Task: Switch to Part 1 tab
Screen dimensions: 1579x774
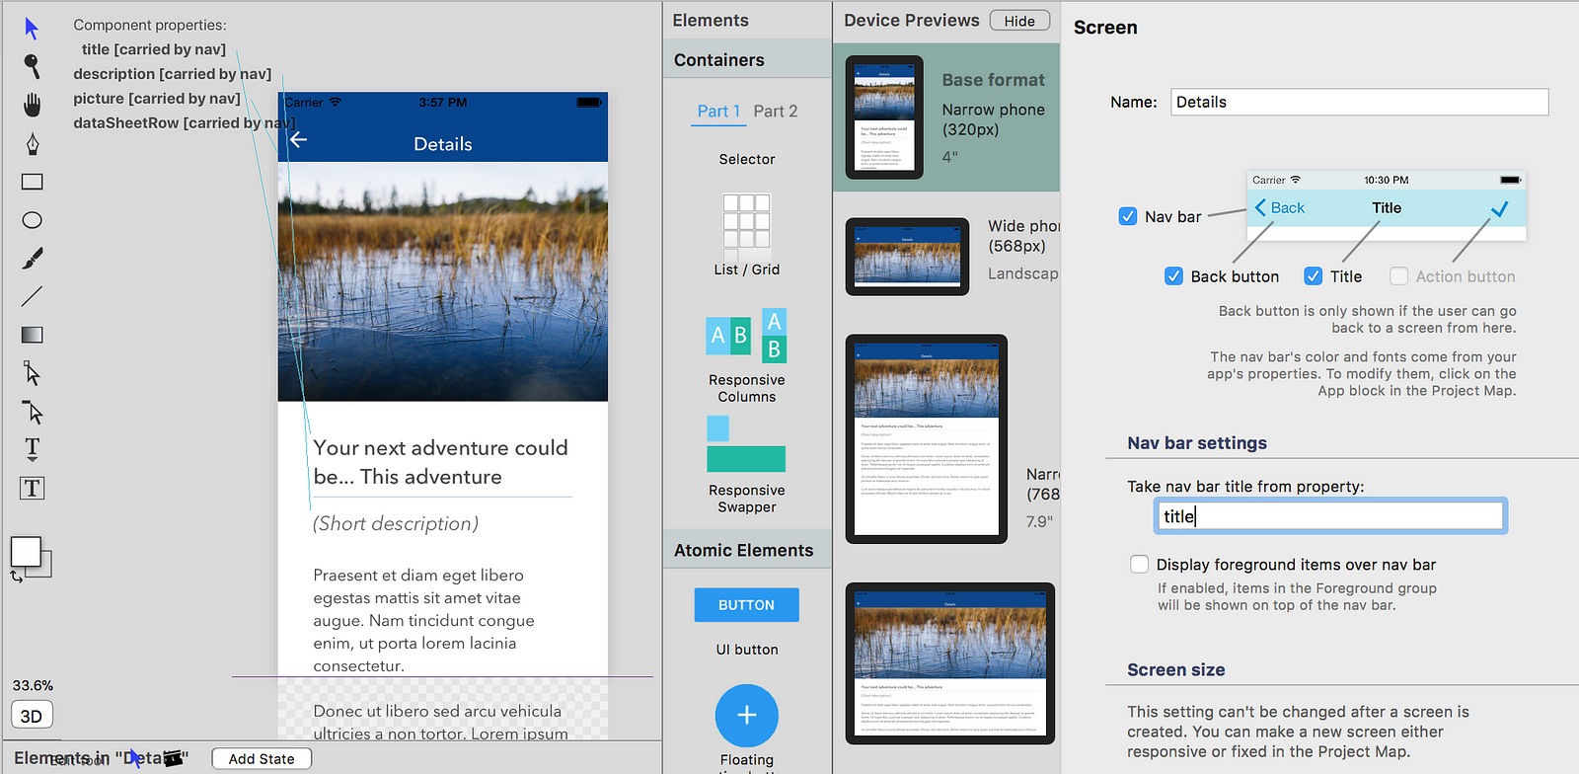Action: [x=718, y=112]
